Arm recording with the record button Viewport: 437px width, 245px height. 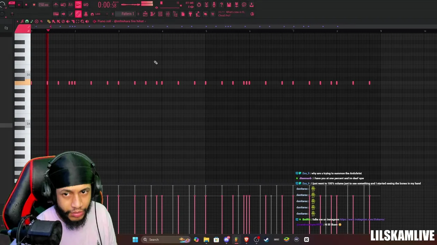tap(34, 5)
